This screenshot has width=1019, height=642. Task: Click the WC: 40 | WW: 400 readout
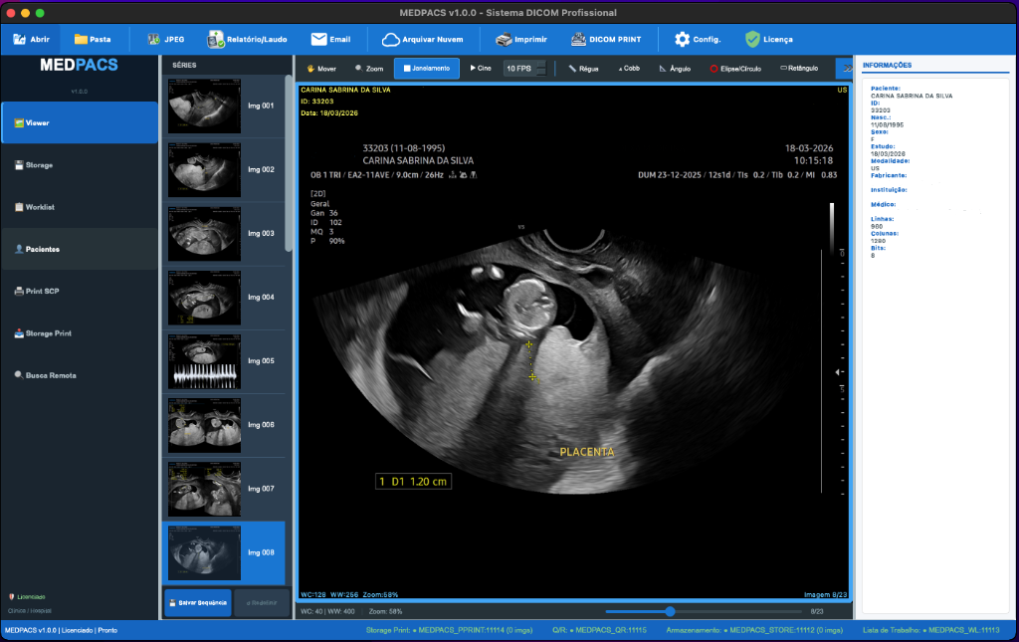coord(327,611)
